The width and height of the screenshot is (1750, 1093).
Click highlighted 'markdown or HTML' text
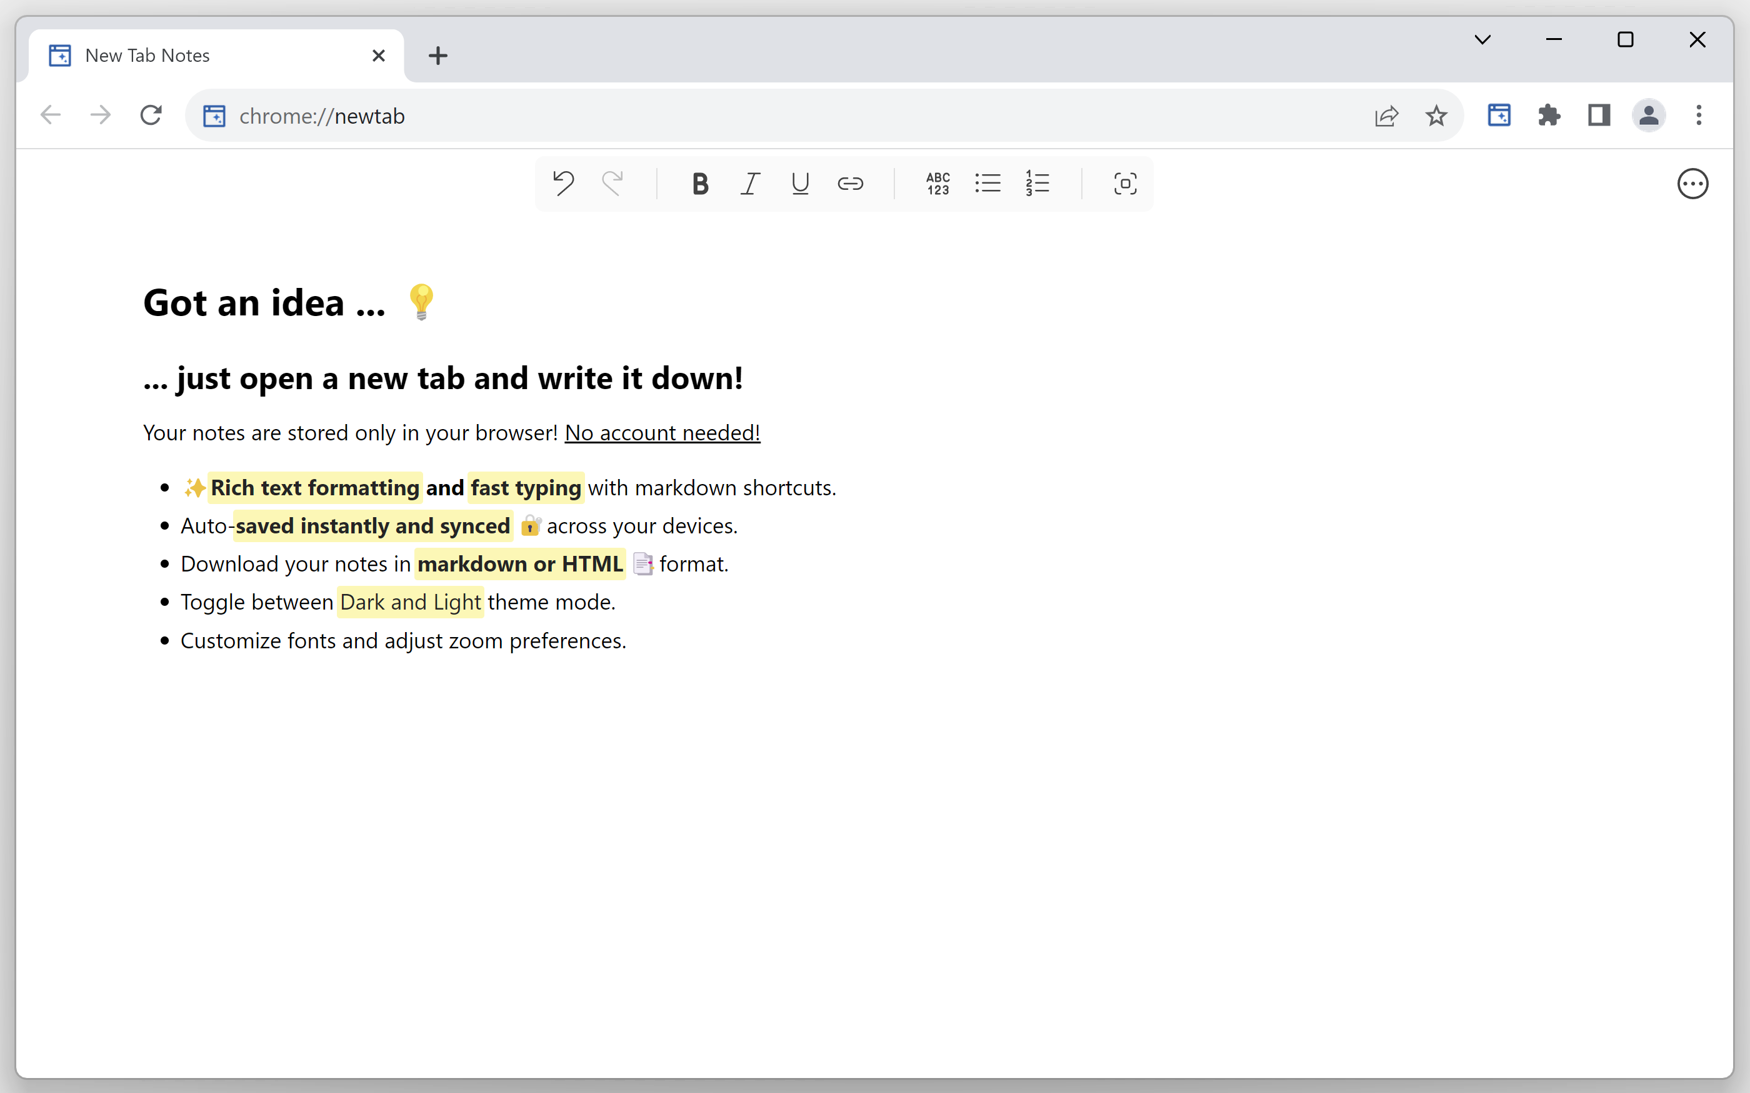520,564
